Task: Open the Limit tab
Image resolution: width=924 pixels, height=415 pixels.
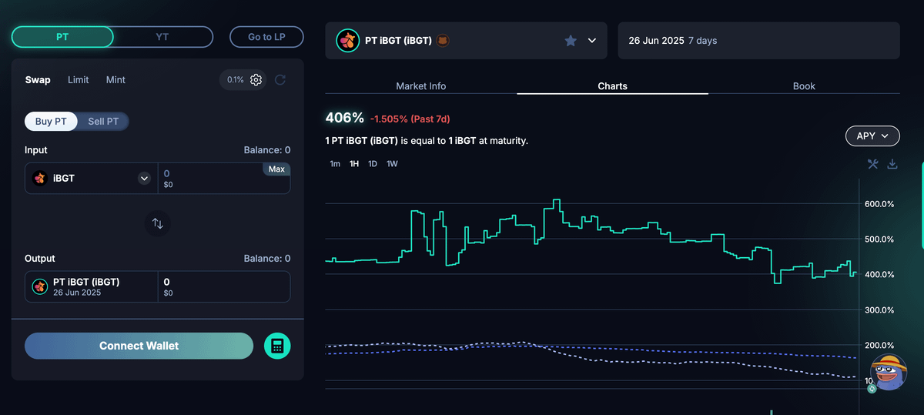Action: click(79, 80)
